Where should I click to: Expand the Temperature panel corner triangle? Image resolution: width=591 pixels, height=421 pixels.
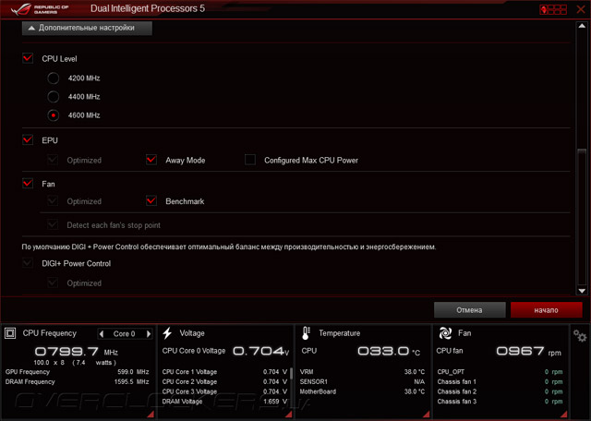click(x=427, y=415)
